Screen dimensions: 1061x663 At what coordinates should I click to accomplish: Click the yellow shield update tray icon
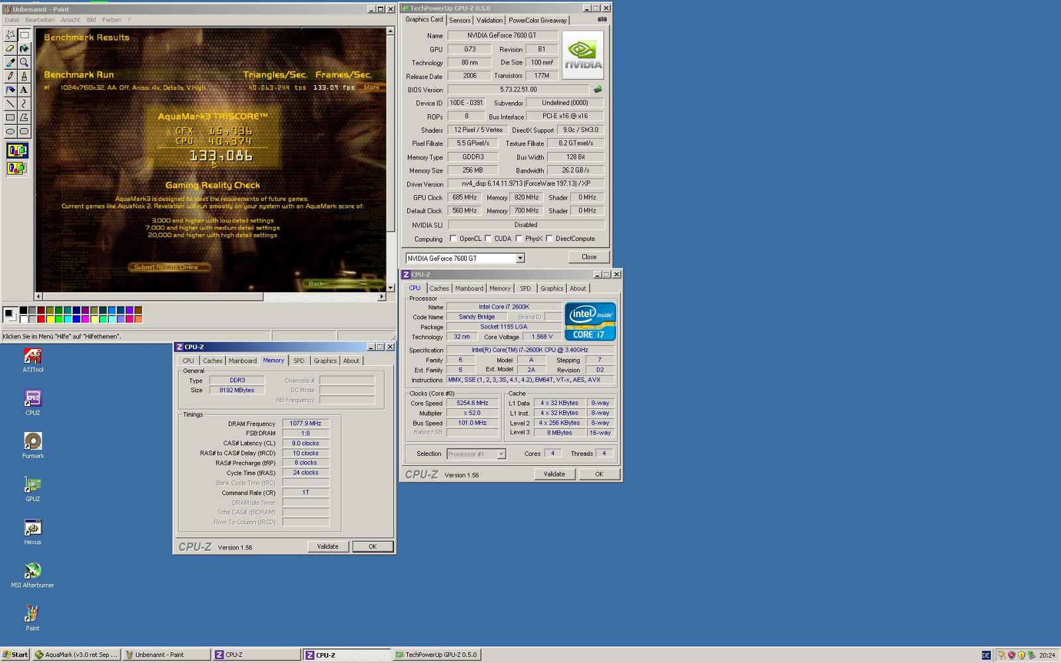click(1021, 655)
